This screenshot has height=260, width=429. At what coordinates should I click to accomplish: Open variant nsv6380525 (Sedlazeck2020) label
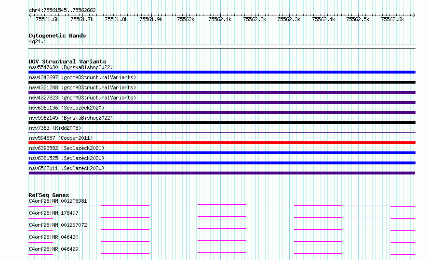tap(67, 158)
